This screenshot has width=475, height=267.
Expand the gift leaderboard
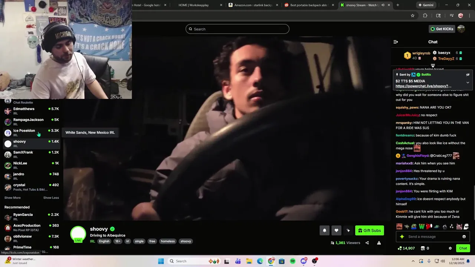433,66
